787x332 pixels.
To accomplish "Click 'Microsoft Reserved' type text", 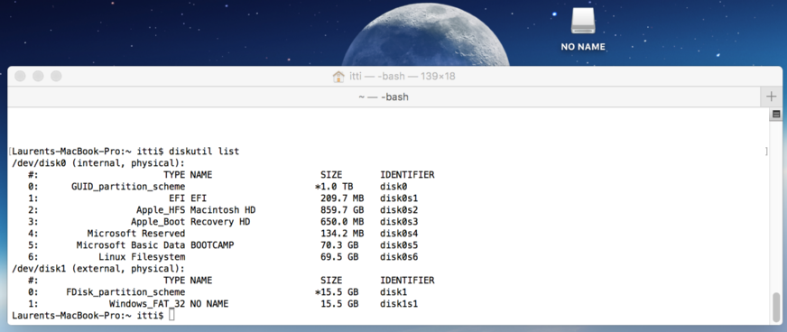I will point(136,233).
